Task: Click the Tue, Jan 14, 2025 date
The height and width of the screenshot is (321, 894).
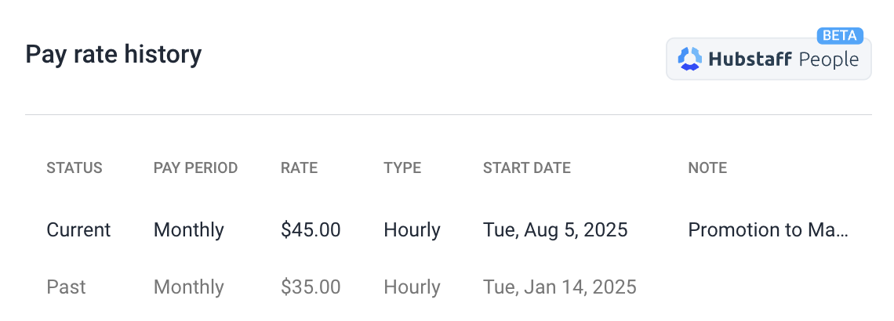Action: point(560,287)
